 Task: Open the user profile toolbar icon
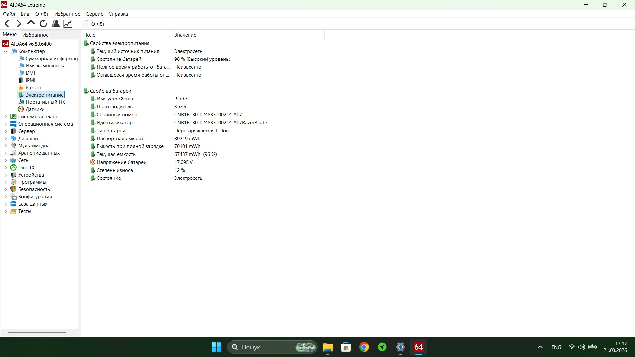click(56, 24)
